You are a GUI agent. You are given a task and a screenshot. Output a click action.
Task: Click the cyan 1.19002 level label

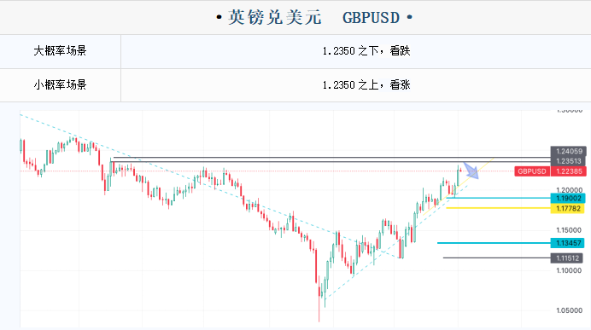(x=568, y=199)
